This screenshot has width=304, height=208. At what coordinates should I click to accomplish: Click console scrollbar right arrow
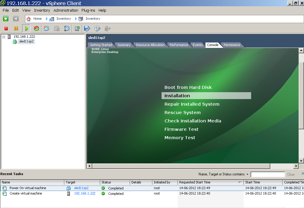pyautogui.click(x=296, y=166)
